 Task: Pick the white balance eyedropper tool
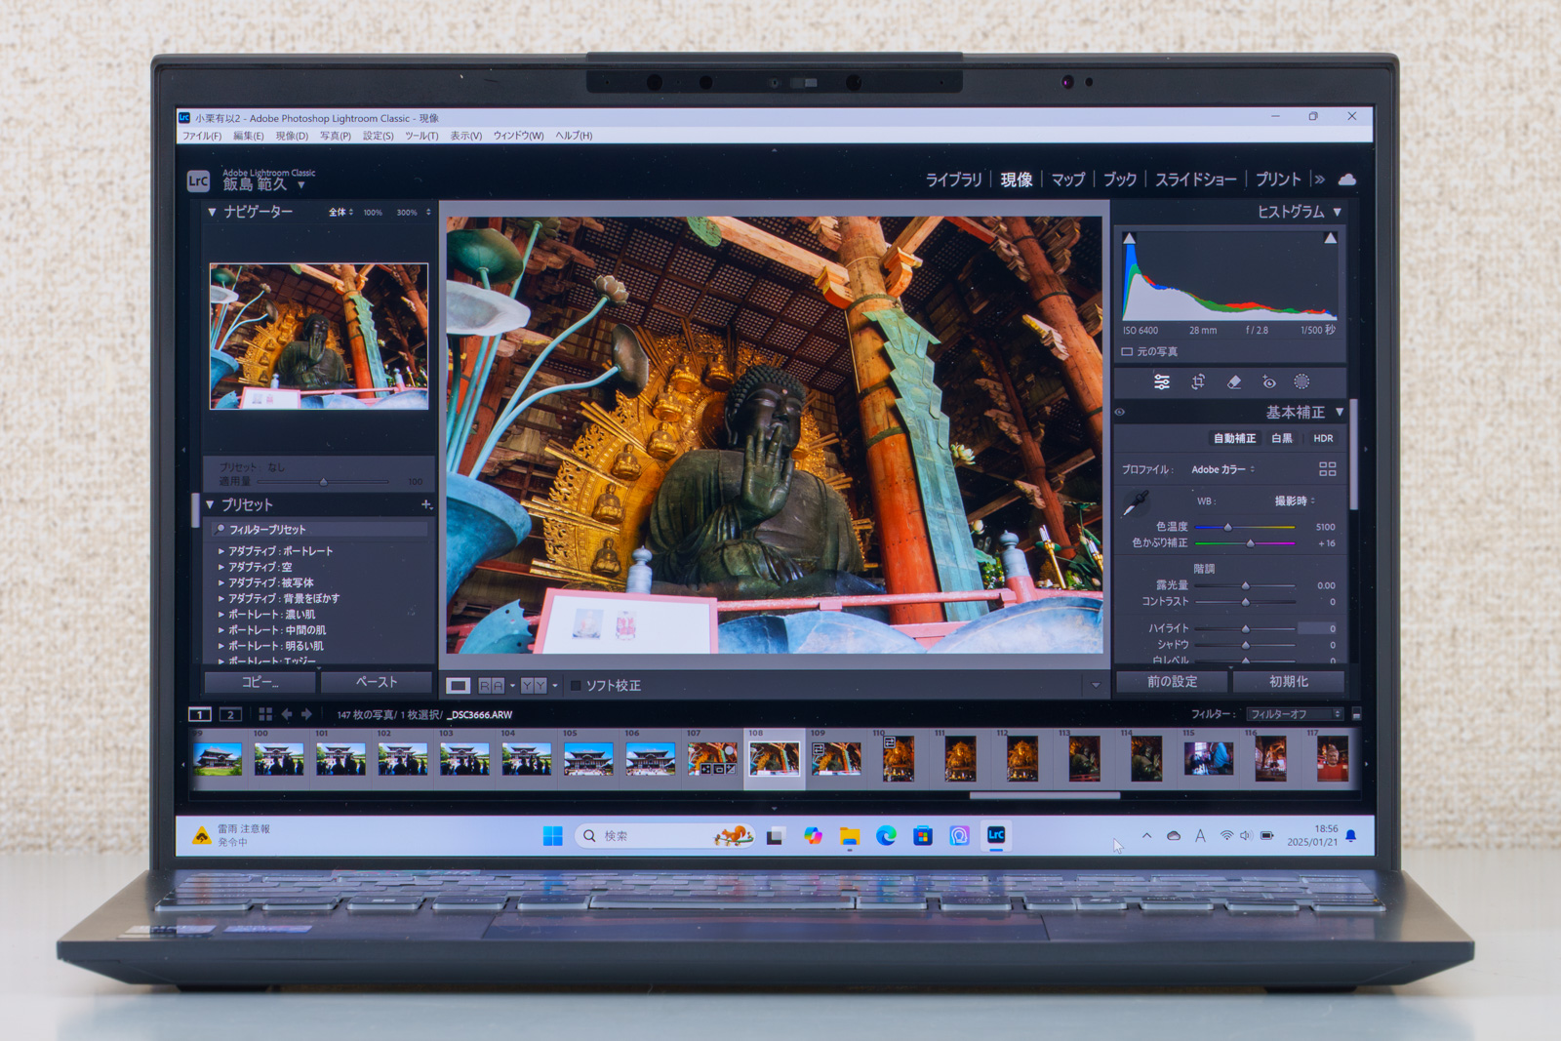(x=1136, y=503)
